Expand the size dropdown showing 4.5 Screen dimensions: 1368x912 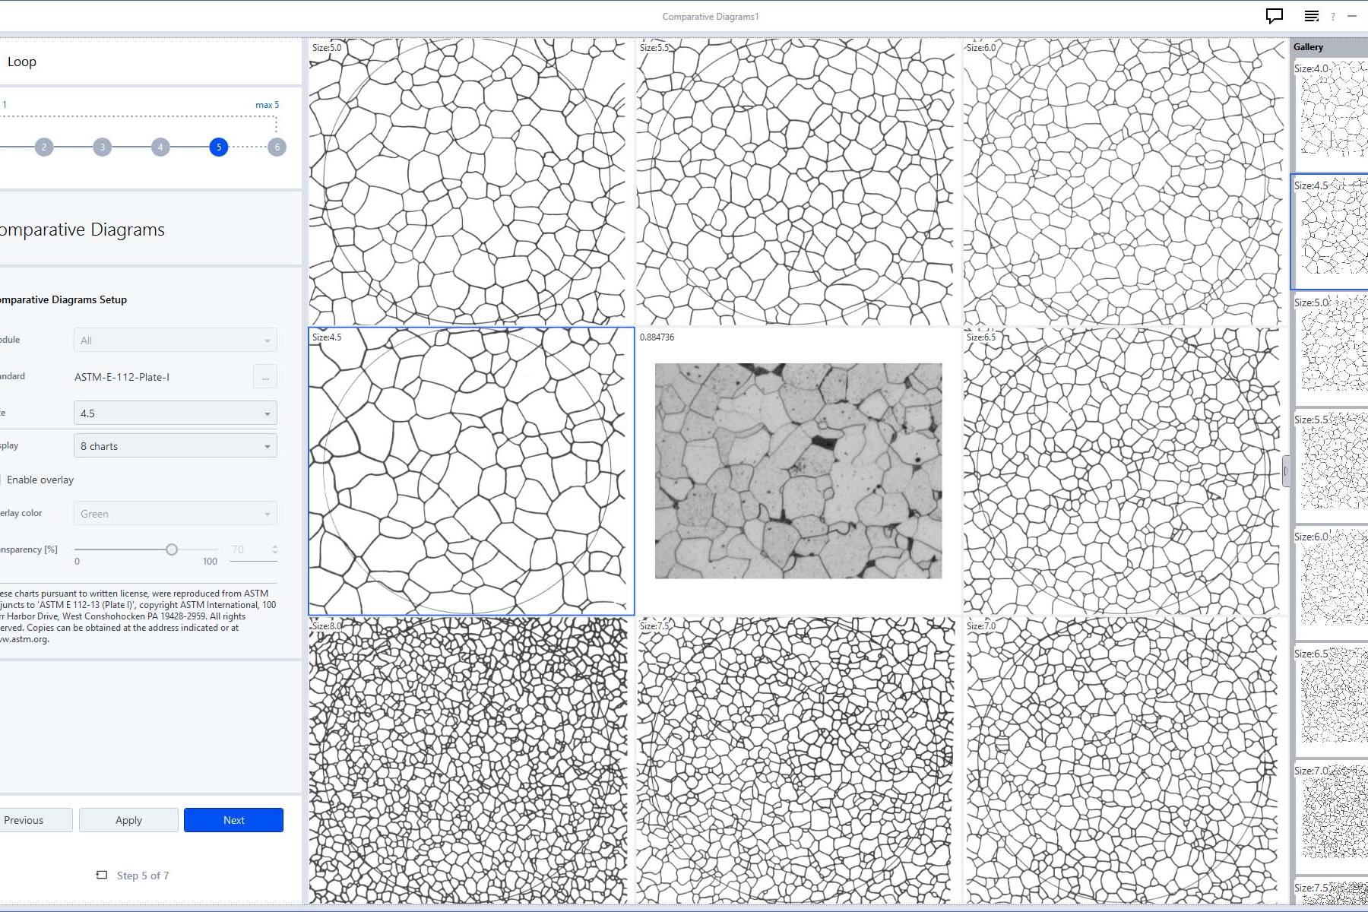175,413
